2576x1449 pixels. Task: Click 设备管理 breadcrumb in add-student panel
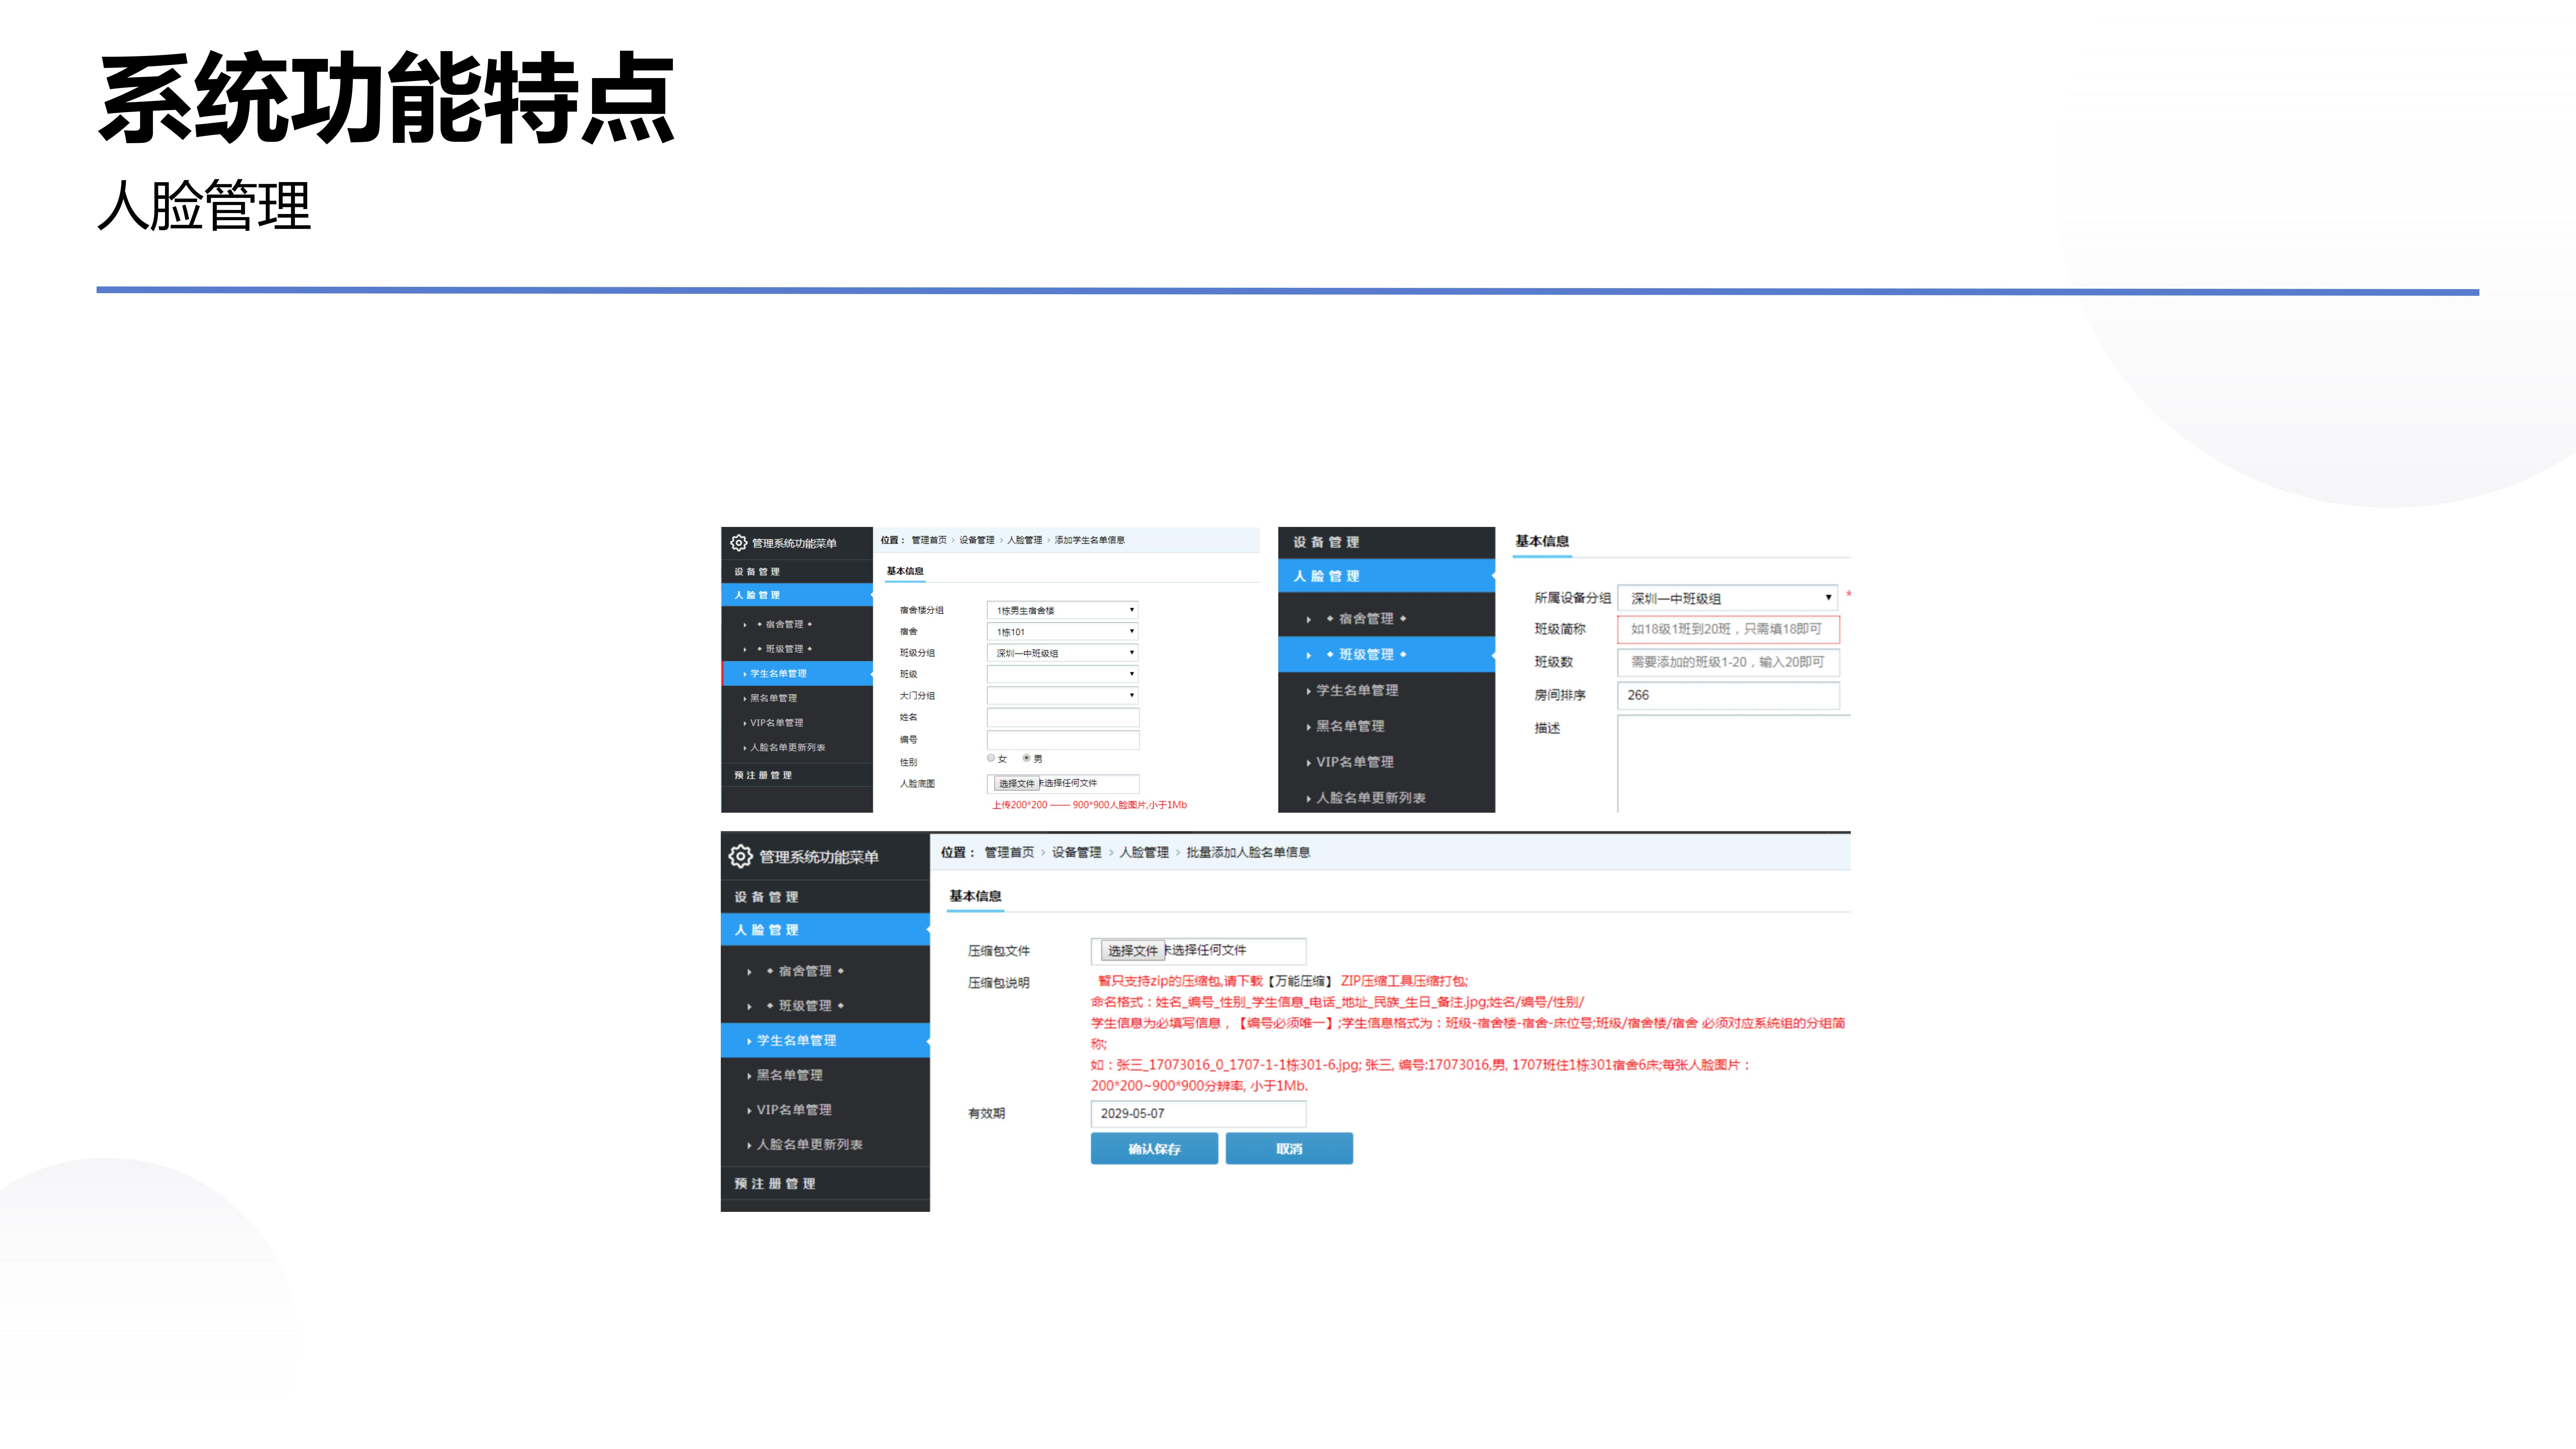(977, 540)
